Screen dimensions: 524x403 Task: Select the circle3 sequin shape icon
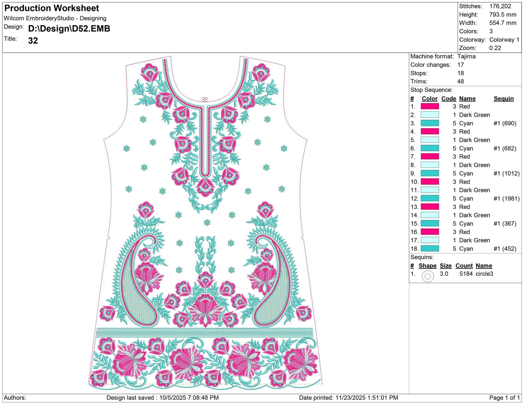click(x=427, y=276)
